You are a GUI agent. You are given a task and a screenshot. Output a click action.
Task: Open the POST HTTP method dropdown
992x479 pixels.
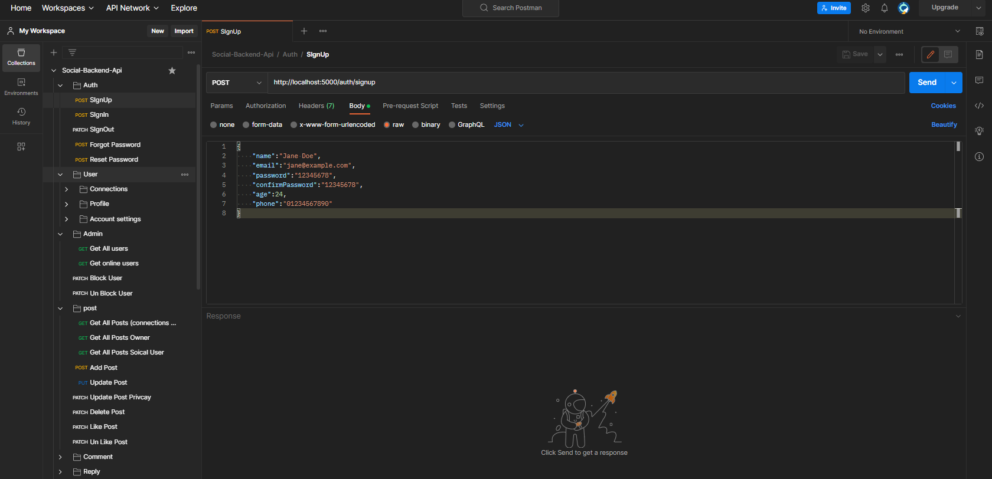(237, 83)
